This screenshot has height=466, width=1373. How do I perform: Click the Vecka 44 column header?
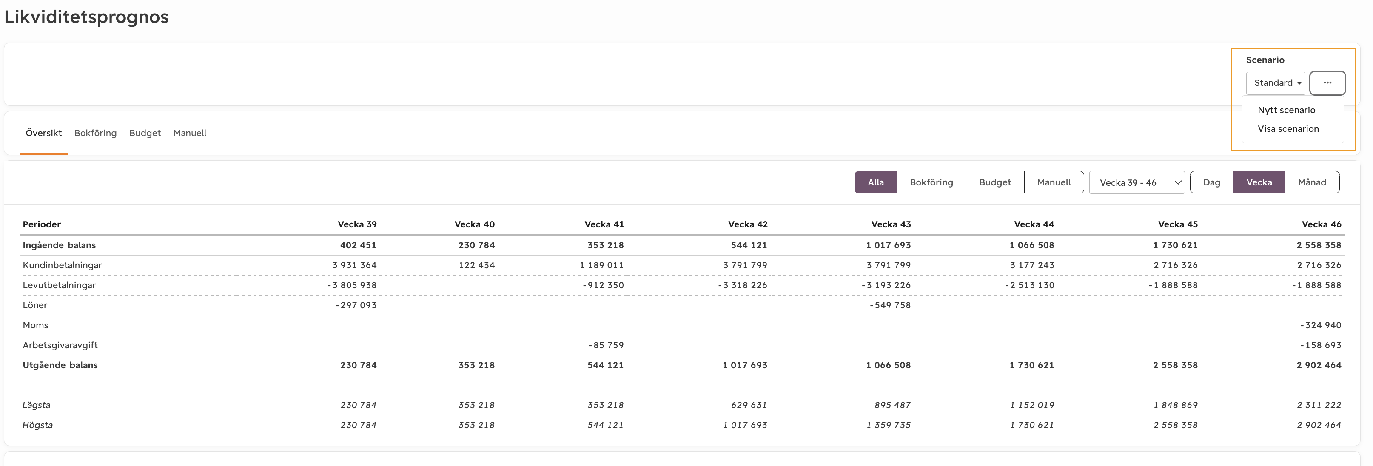[x=1034, y=224]
